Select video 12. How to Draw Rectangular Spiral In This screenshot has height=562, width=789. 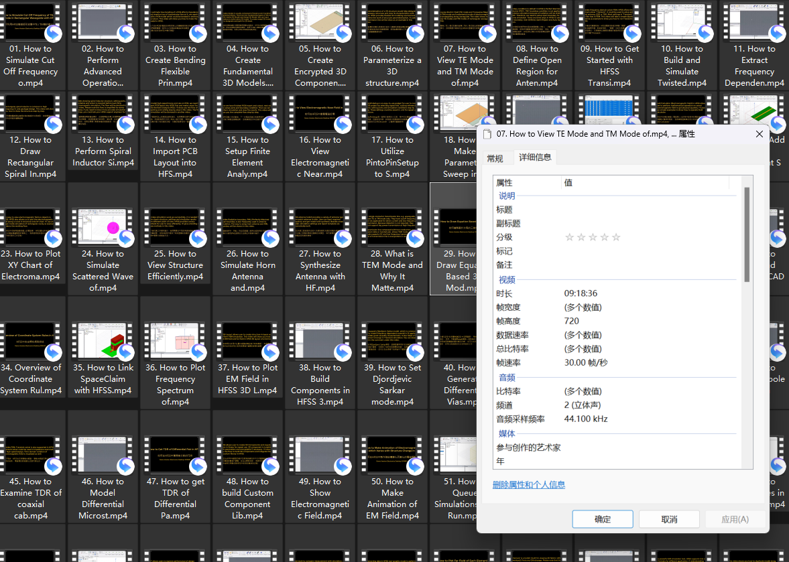(x=31, y=136)
